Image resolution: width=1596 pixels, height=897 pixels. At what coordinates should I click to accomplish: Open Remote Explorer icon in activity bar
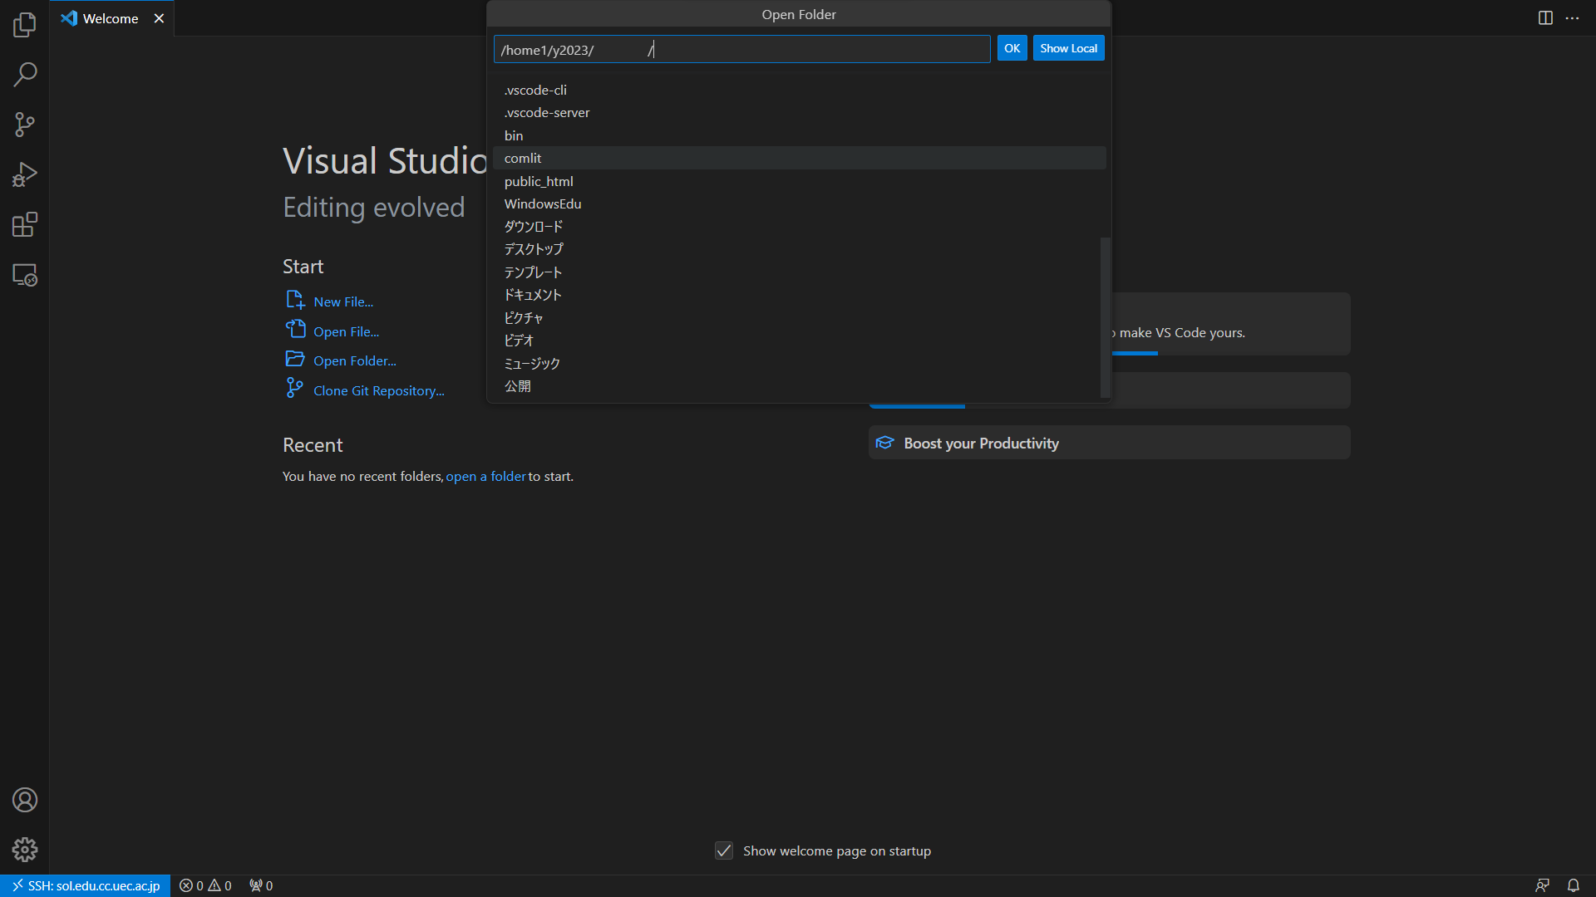pyautogui.click(x=25, y=275)
